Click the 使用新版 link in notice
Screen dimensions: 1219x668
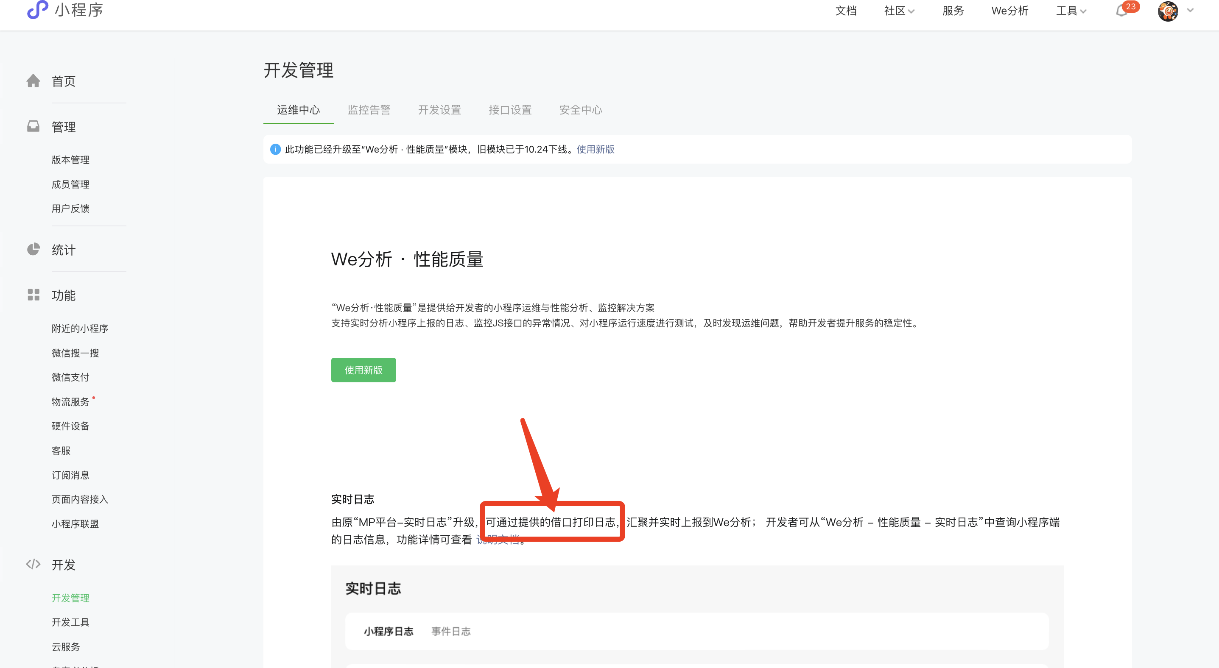point(596,149)
